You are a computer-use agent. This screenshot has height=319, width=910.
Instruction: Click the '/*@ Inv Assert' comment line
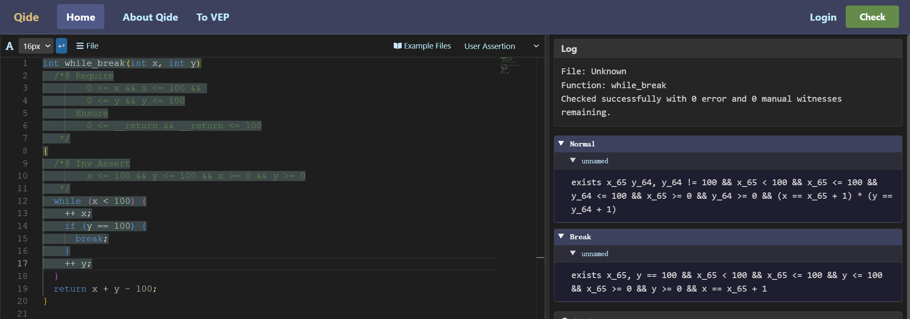92,164
